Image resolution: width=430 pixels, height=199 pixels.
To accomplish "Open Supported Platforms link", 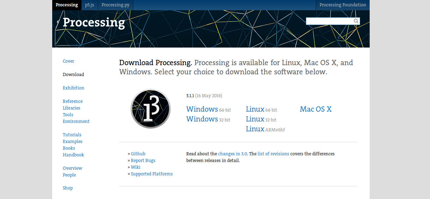I will pyautogui.click(x=152, y=174).
